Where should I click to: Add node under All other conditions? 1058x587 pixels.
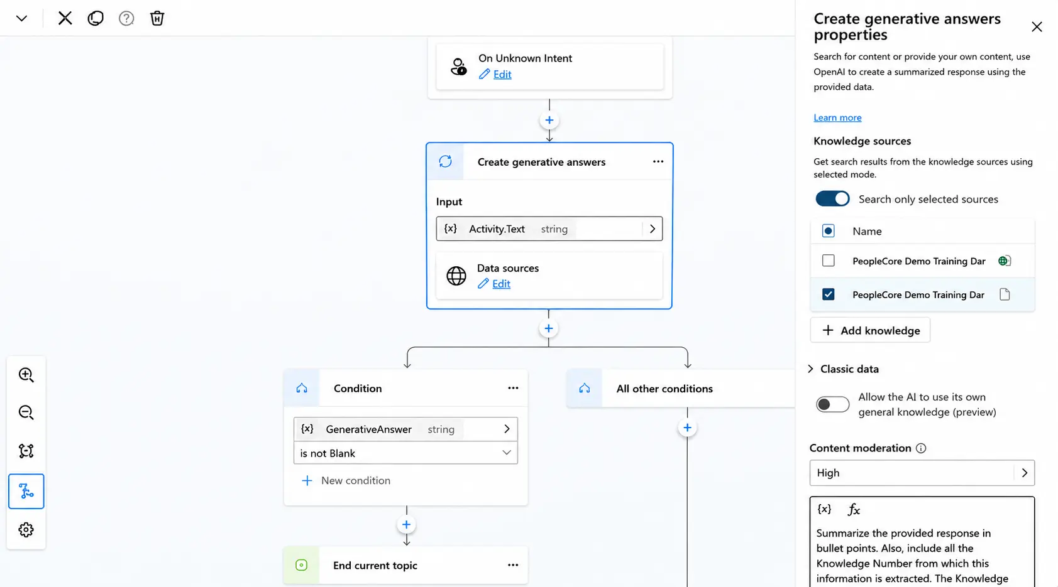(687, 428)
